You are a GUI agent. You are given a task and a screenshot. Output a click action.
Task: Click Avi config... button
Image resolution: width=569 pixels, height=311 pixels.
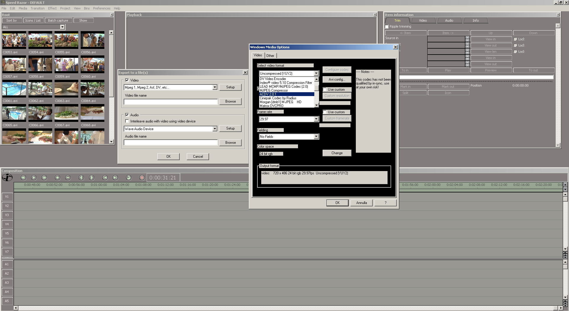point(337,79)
